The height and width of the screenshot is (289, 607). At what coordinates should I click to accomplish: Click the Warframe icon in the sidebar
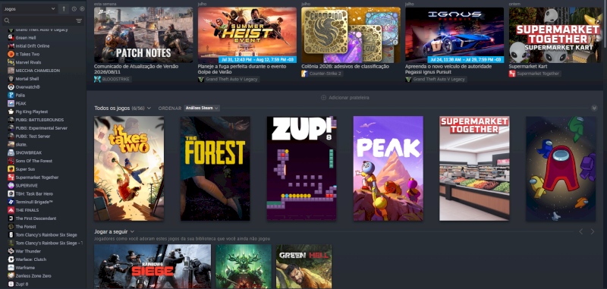[x=11, y=267]
